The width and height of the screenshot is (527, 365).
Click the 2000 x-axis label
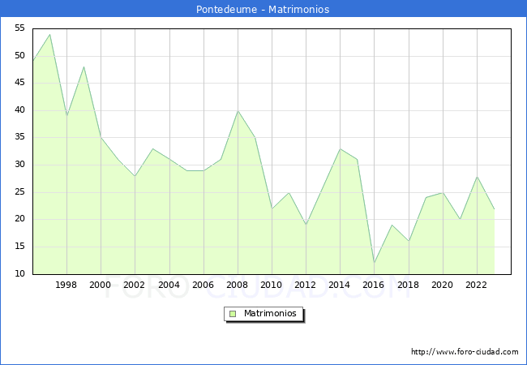(101, 285)
